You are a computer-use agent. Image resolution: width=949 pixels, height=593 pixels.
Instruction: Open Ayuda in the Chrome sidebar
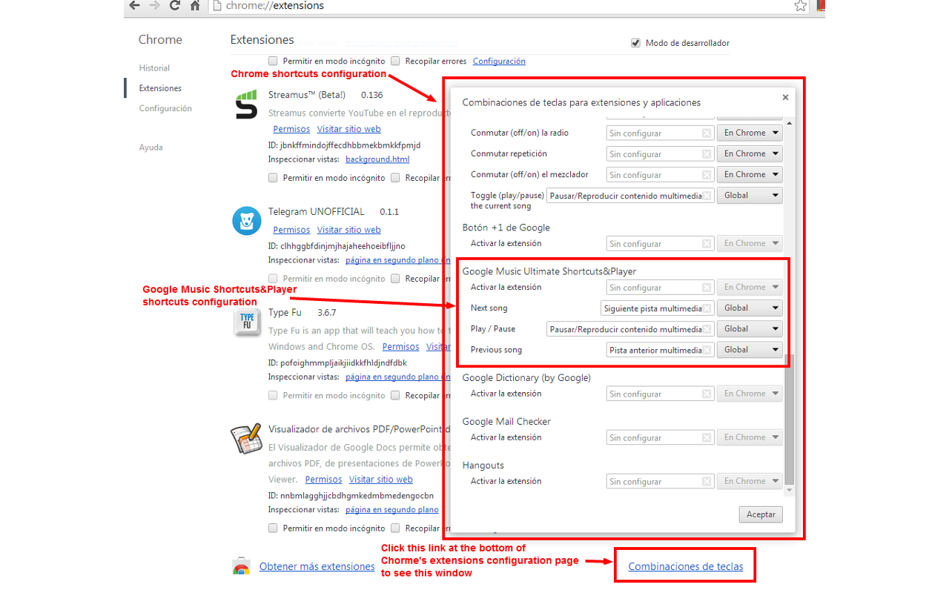[151, 148]
